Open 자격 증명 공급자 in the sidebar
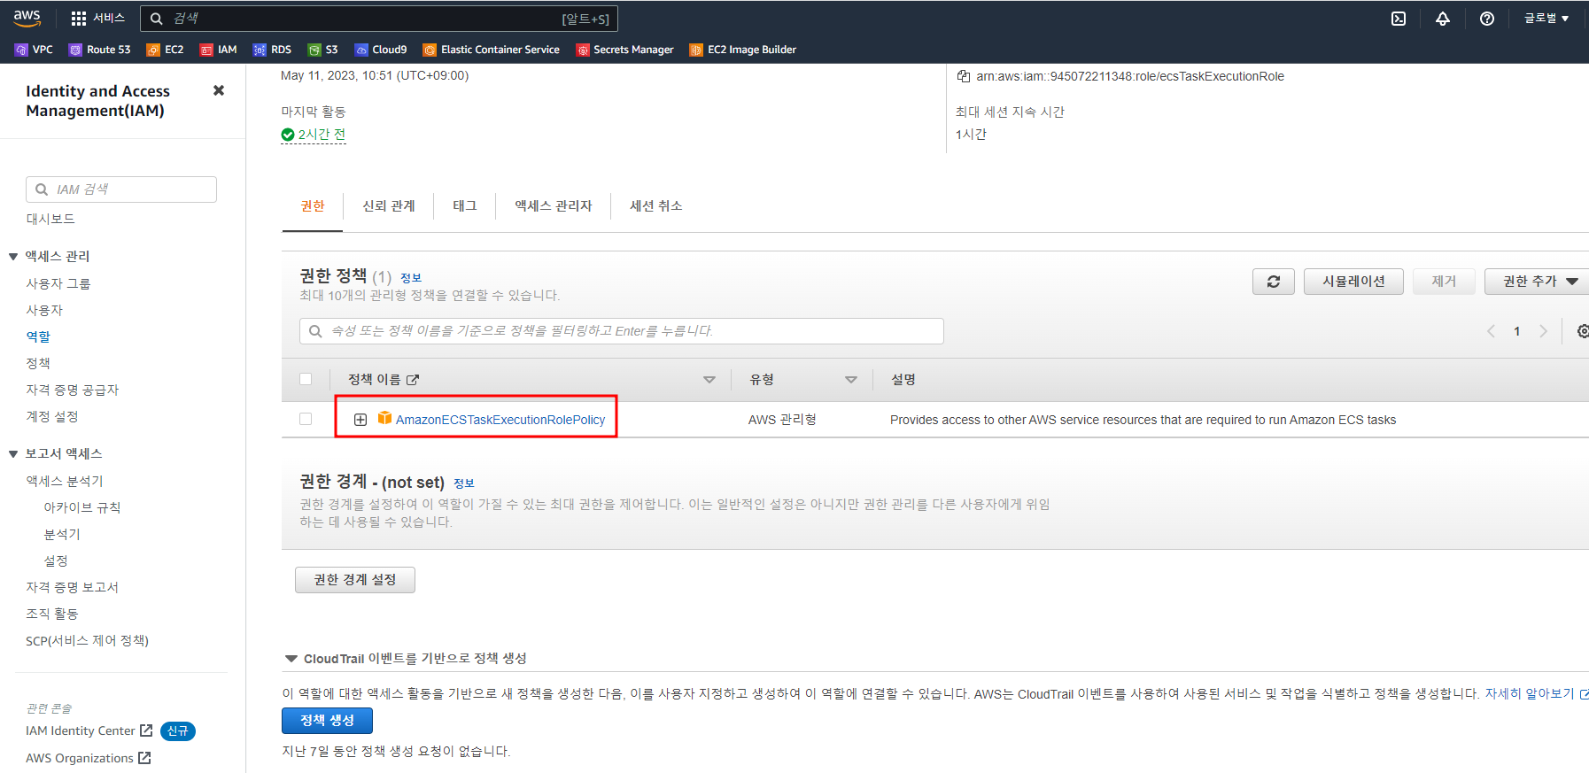 (x=73, y=390)
